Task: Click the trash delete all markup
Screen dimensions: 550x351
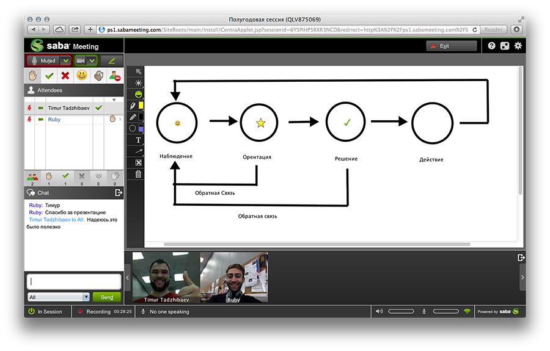Action: click(x=139, y=174)
